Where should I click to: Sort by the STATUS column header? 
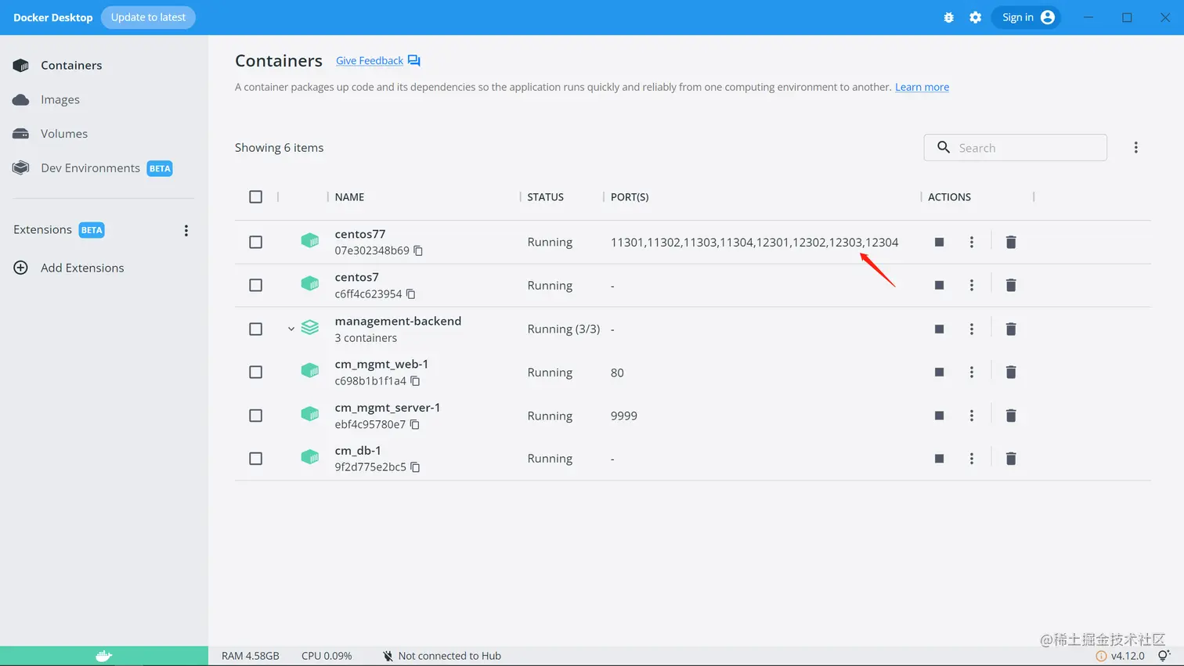(x=545, y=197)
